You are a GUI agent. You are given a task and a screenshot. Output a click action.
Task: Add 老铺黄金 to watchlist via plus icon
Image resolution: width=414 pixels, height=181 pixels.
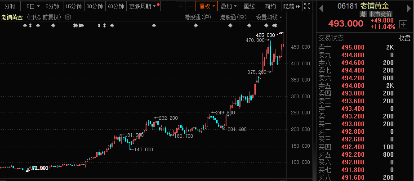[x=402, y=23]
